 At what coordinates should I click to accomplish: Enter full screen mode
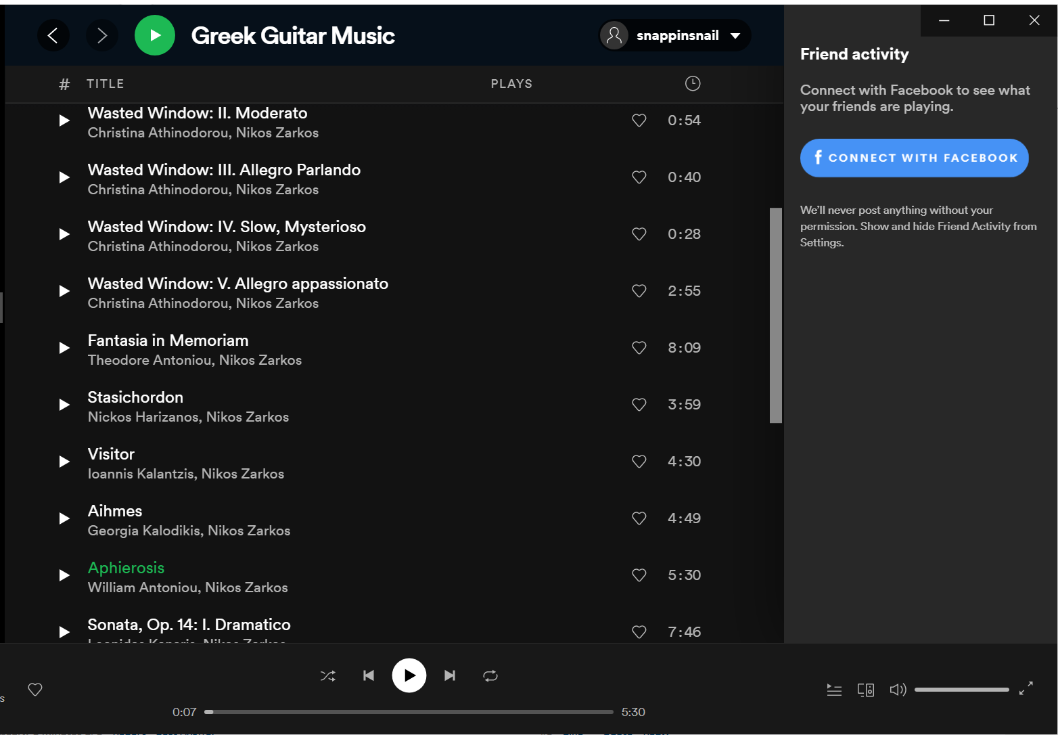[x=1026, y=688]
